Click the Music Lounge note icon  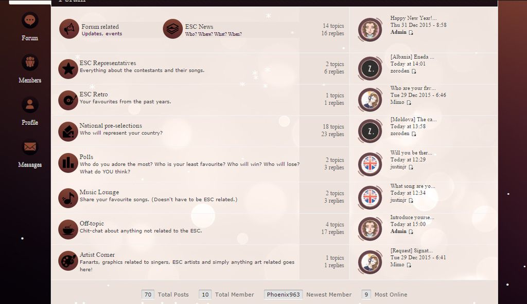coord(68,198)
